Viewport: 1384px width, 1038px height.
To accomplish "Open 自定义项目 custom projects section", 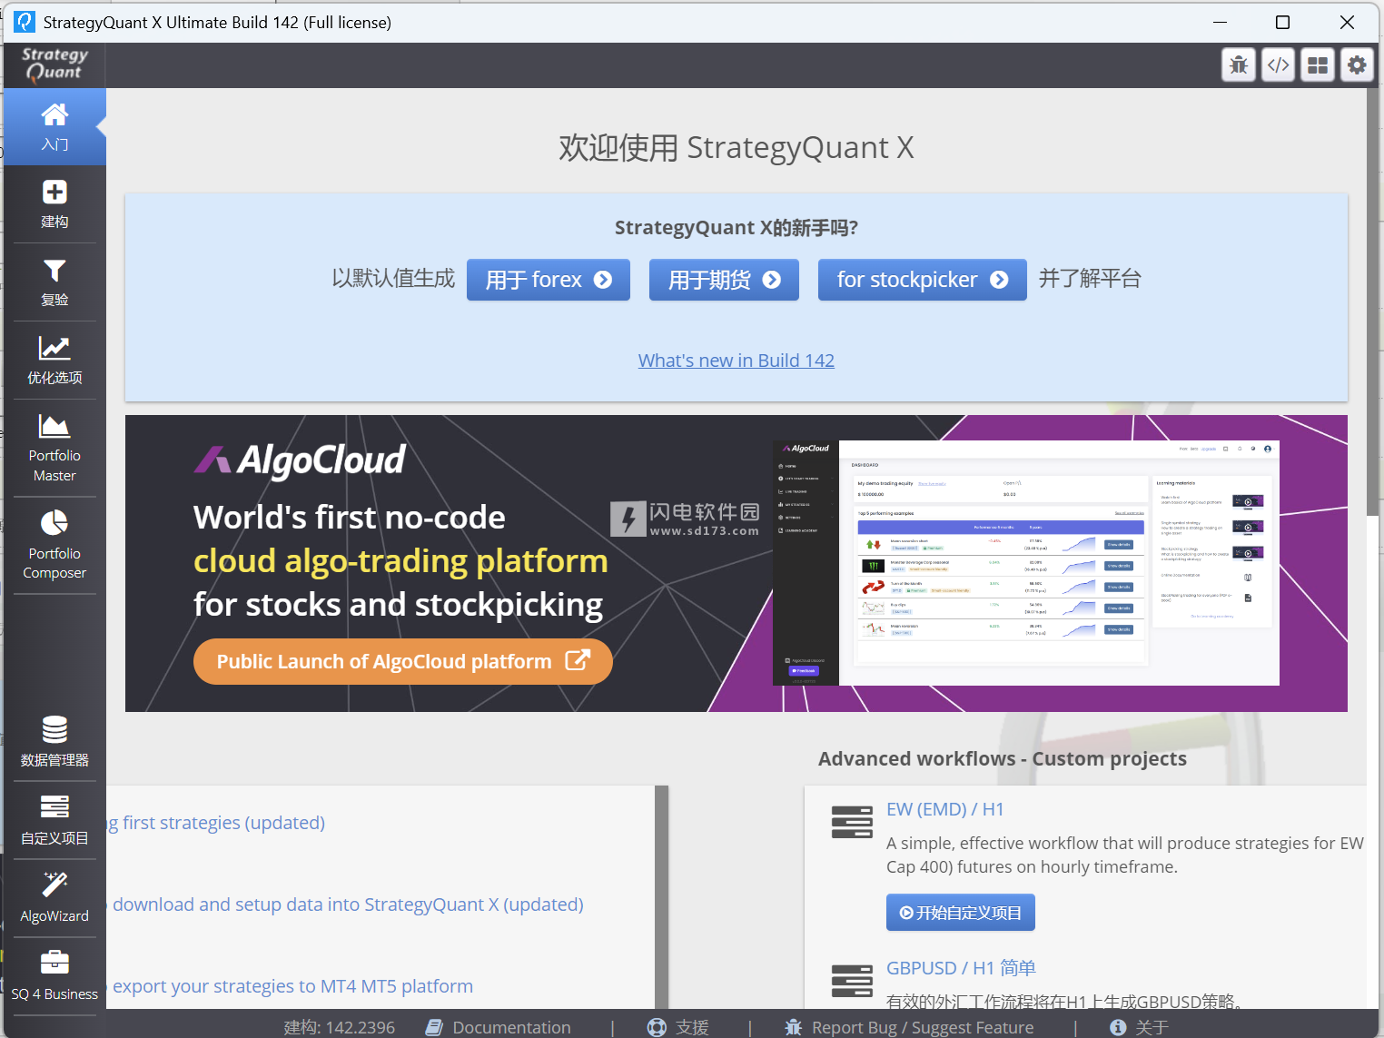I will point(54,820).
